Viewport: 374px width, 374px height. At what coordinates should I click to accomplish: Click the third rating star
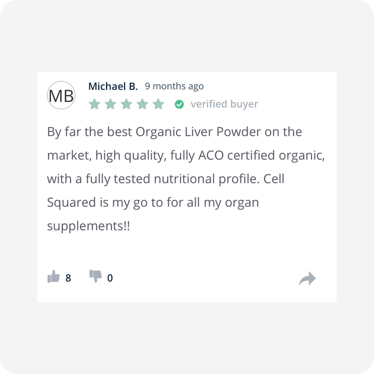pyautogui.click(x=126, y=104)
